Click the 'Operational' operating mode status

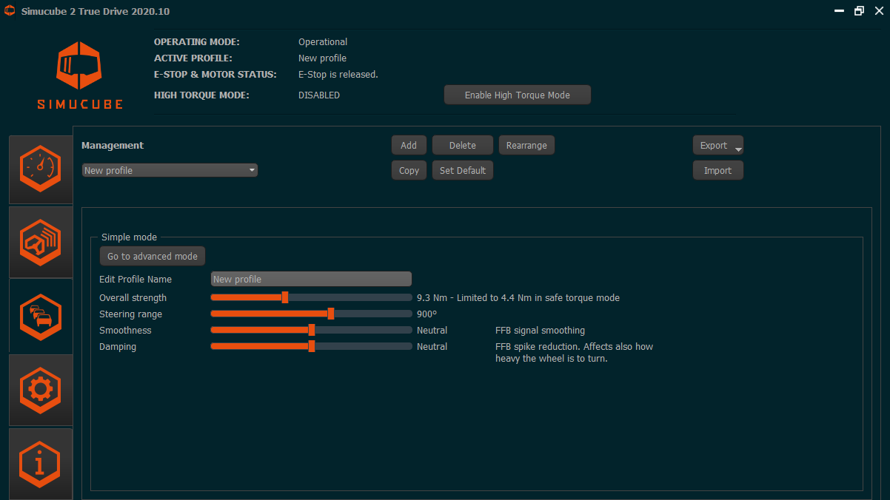pos(323,42)
